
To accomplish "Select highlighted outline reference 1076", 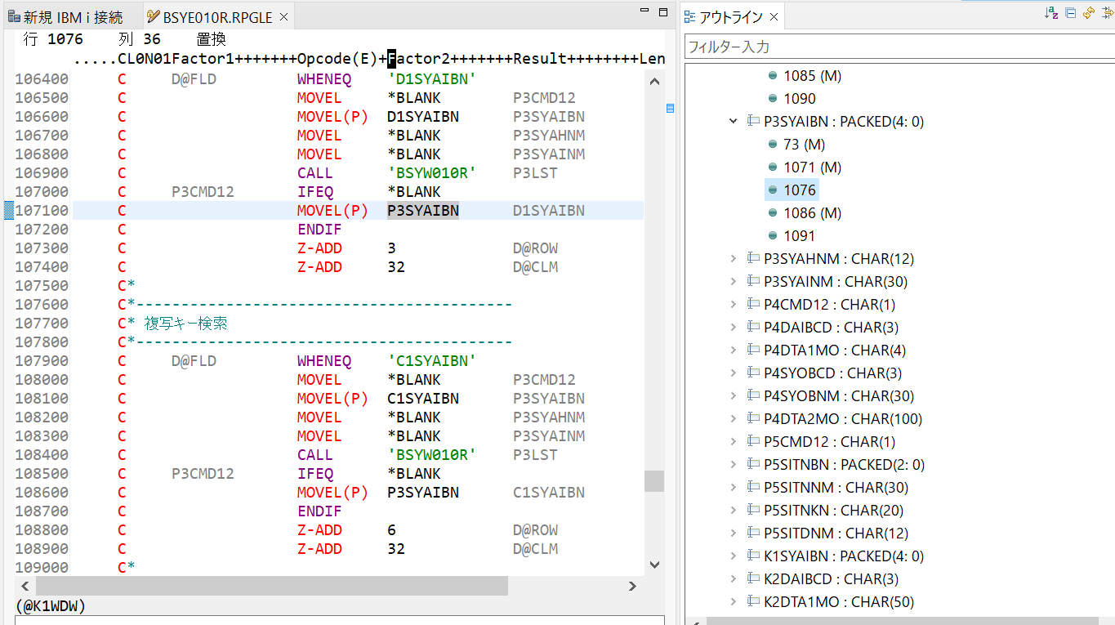I will [800, 190].
